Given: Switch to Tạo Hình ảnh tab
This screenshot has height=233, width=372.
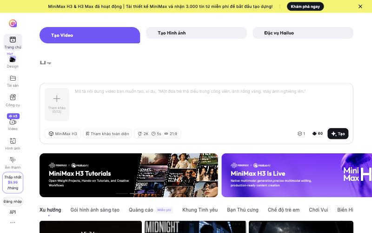Looking at the screenshot, I should point(196,33).
